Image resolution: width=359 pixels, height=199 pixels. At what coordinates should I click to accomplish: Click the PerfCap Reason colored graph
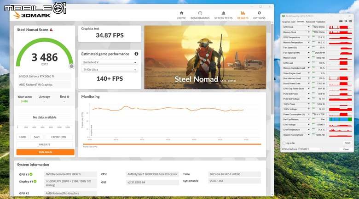click(341, 119)
